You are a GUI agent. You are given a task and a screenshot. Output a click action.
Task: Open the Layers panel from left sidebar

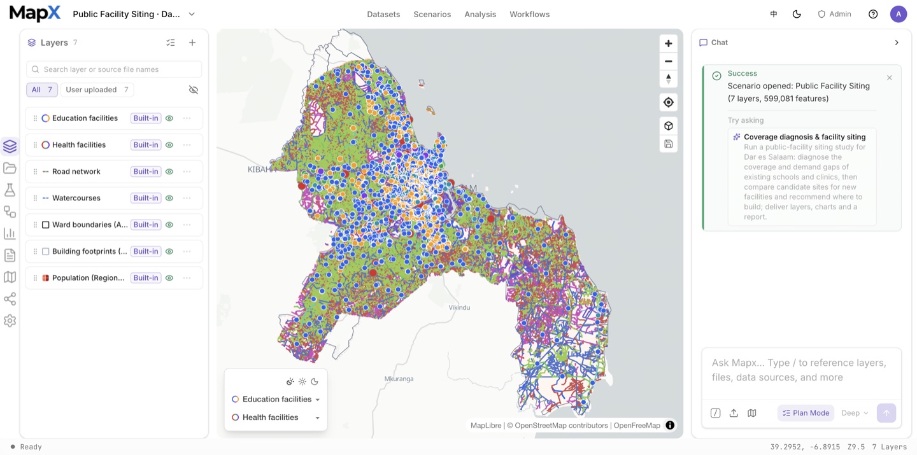click(10, 146)
